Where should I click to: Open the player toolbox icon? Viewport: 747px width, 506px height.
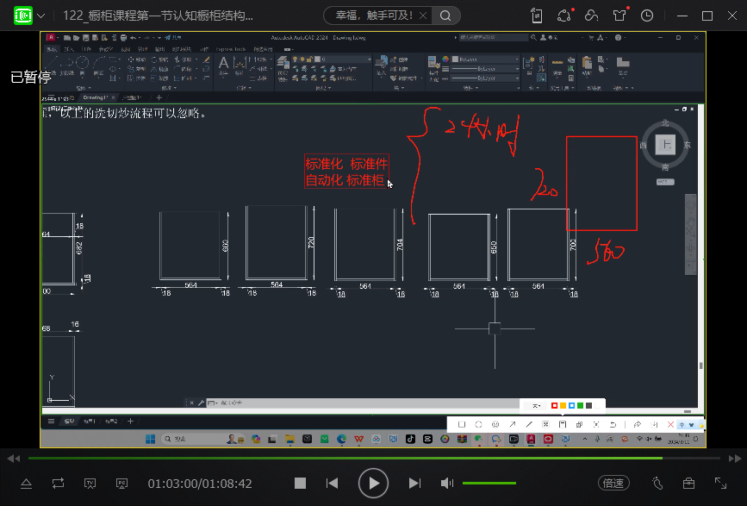pos(688,484)
